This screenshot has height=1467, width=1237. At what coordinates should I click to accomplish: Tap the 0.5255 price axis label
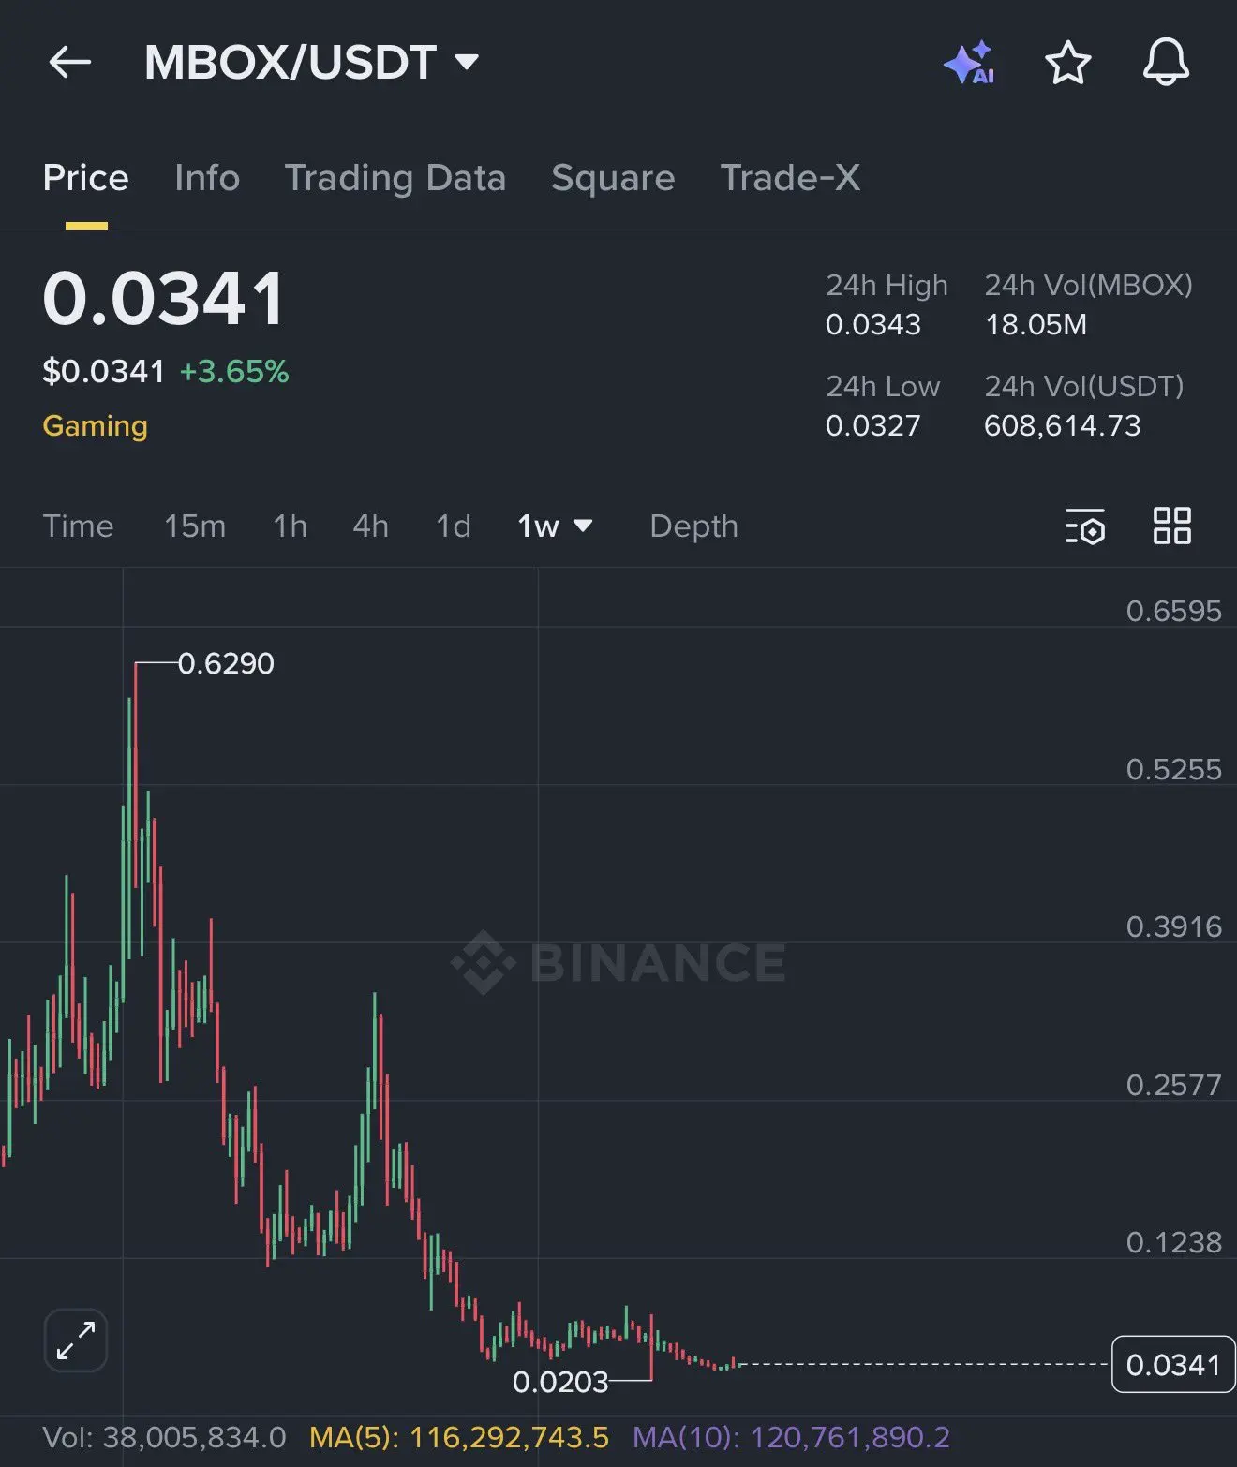point(1174,769)
